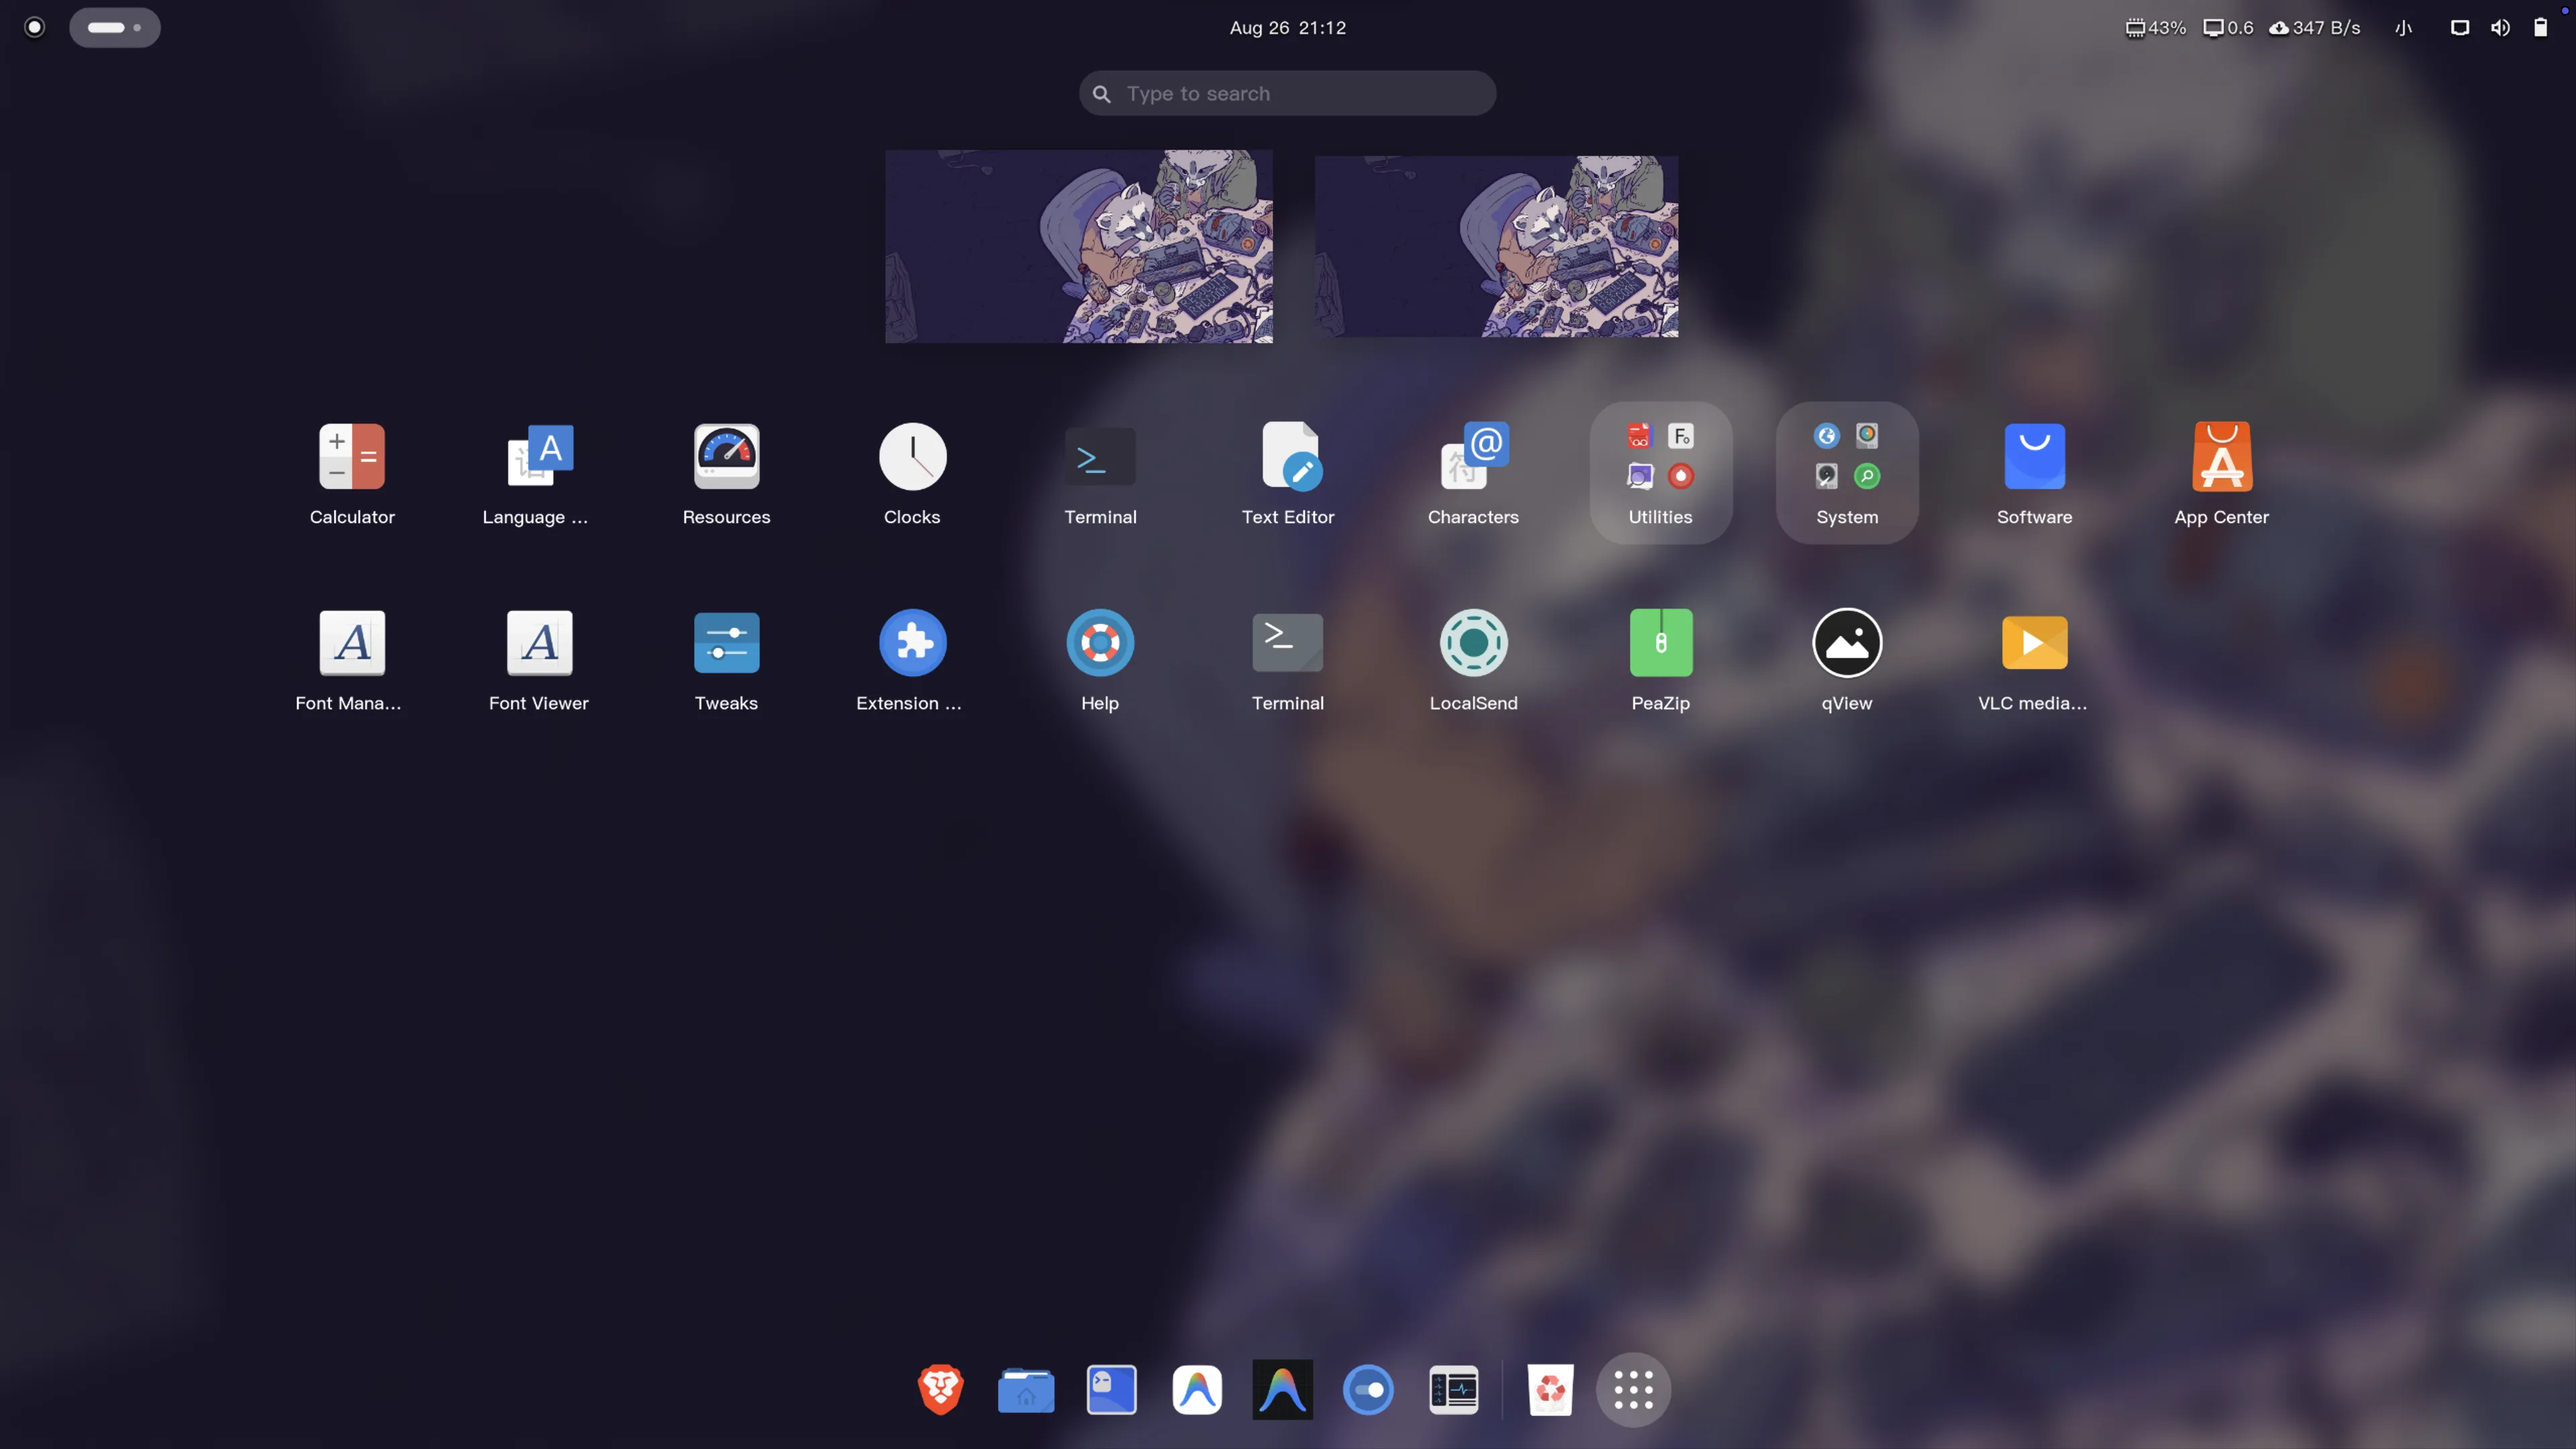The image size is (2576, 1449).
Task: Open Terminal next to Clocks
Action: [x=1100, y=456]
